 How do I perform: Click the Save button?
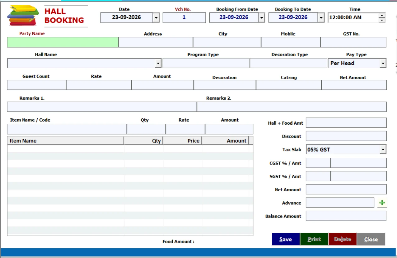click(x=286, y=239)
